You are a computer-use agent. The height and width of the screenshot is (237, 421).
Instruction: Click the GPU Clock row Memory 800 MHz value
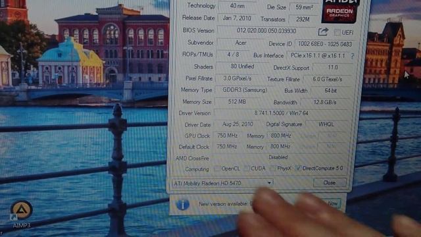pyautogui.click(x=281, y=136)
